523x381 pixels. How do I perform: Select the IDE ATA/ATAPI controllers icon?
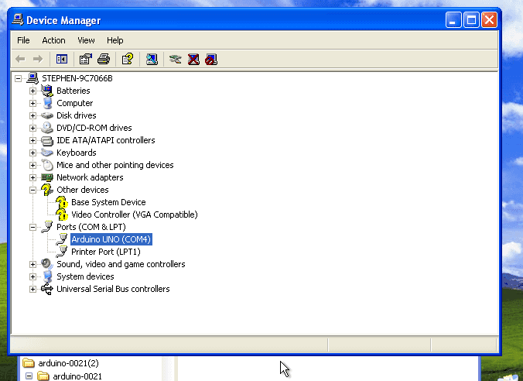(x=47, y=141)
